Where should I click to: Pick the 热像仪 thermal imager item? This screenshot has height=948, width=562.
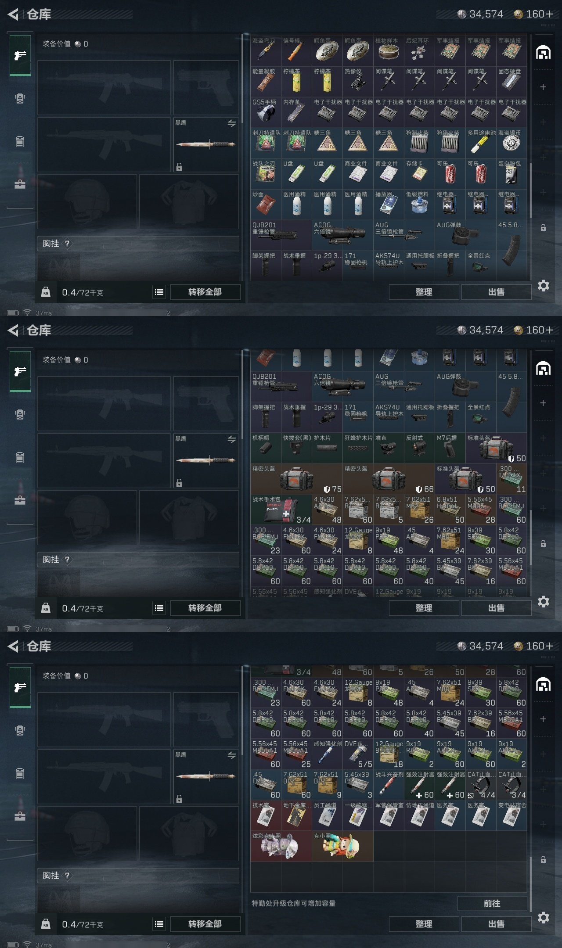pos(358,82)
